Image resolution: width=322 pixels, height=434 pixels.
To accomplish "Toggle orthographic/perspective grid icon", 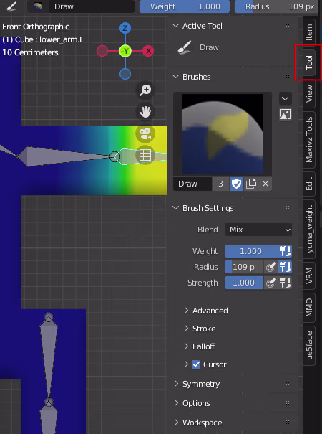I will 145,155.
